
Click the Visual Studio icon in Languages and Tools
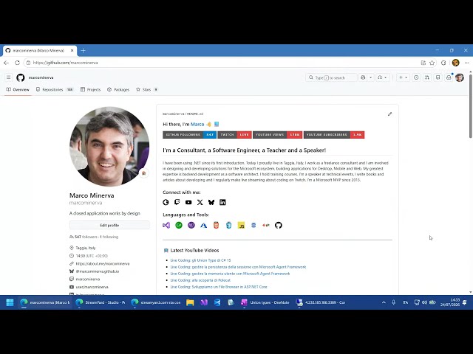[x=166, y=225]
